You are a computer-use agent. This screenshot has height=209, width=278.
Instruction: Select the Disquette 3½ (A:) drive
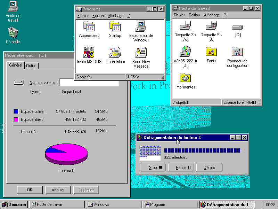coord(185,26)
